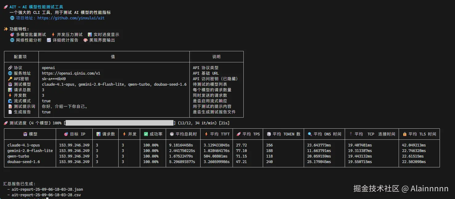
Task: Click the chart icon before 详细统计报告
Action: click(49, 40)
